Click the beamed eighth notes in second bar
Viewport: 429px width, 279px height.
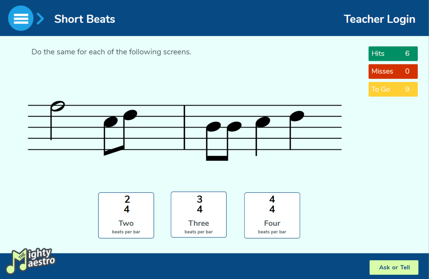click(224, 141)
